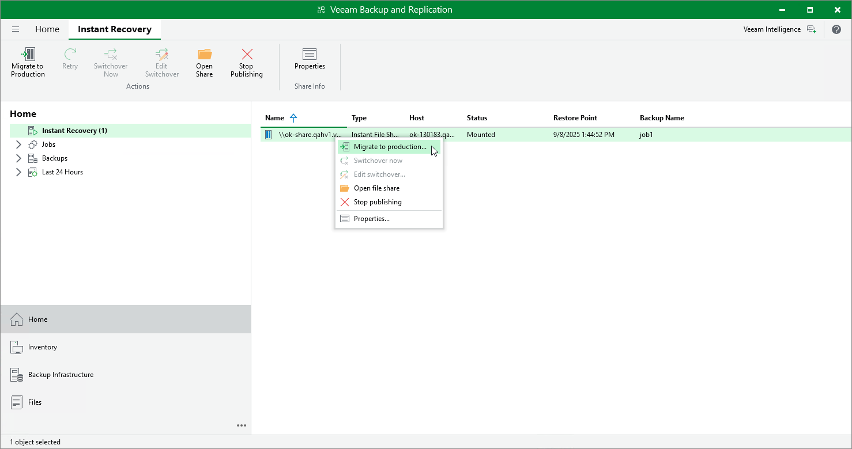
Task: Click the ok-130183 host cell
Action: click(x=432, y=135)
